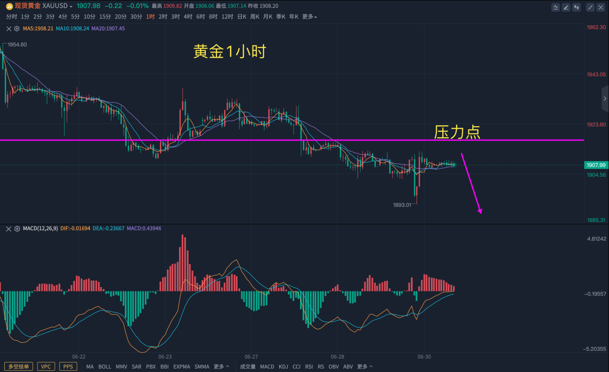Select the 3时 timeframe
This screenshot has height=372, width=609.
click(x=176, y=17)
